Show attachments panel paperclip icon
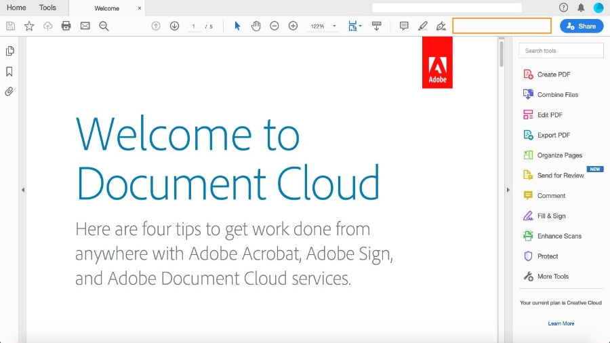610x343 pixels. pos(9,92)
